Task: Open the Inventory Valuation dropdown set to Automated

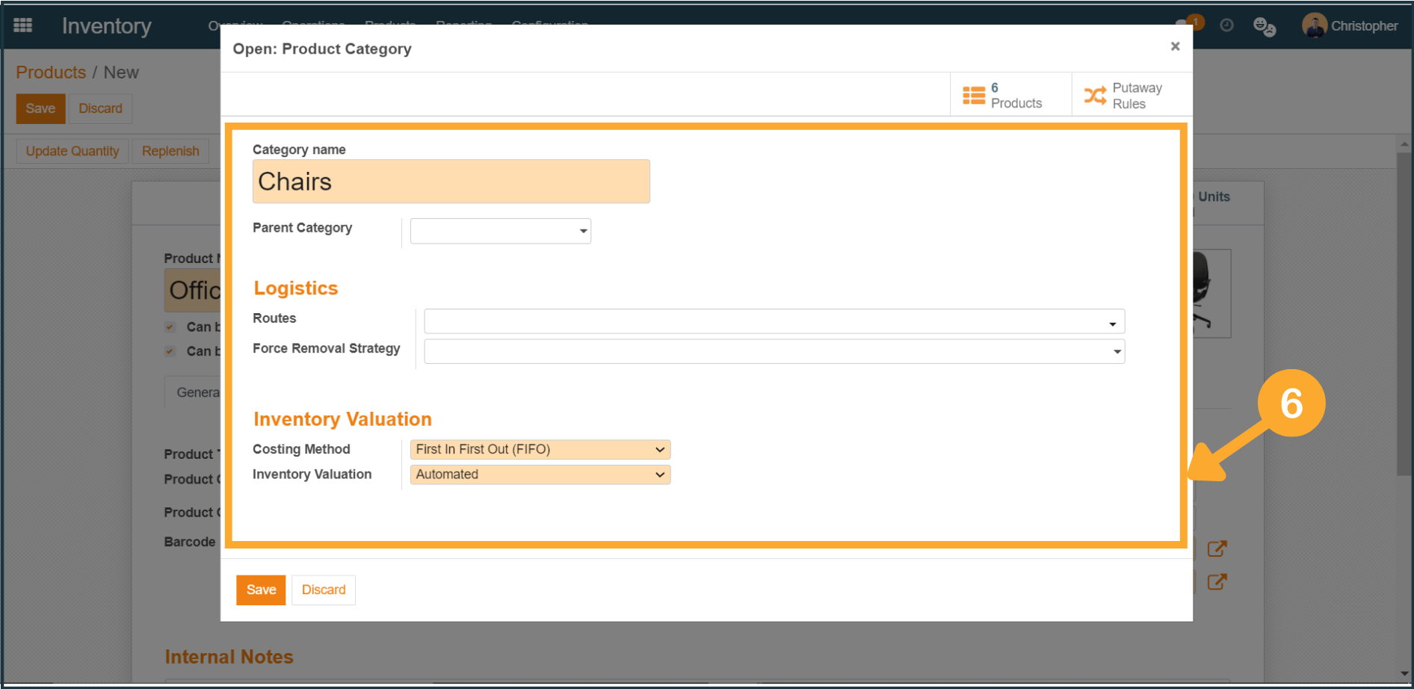Action: [540, 475]
